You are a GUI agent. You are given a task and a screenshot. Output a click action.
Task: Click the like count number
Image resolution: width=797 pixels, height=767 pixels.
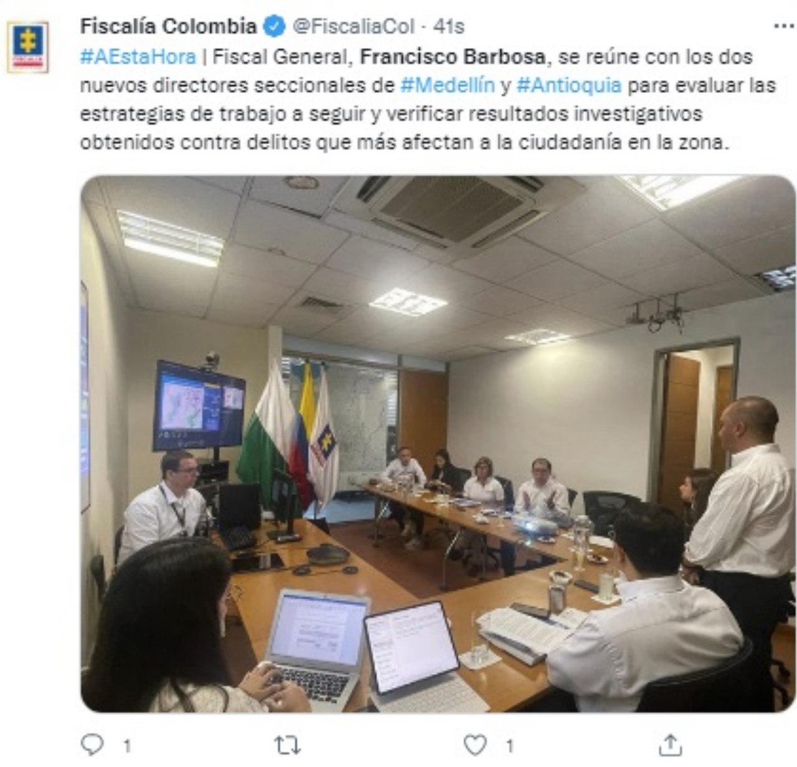(509, 746)
